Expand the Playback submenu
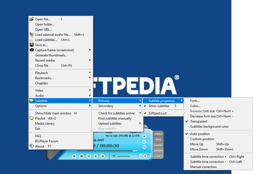 [x=61, y=73]
